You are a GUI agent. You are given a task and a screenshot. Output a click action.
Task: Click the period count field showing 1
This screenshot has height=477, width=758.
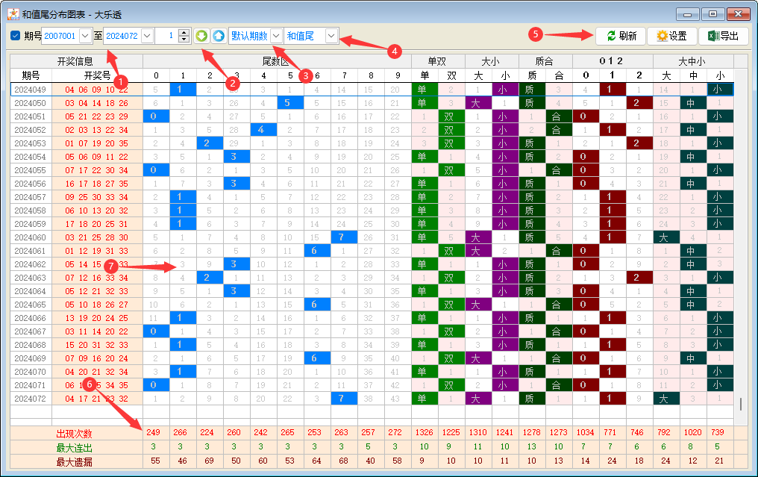coord(166,36)
